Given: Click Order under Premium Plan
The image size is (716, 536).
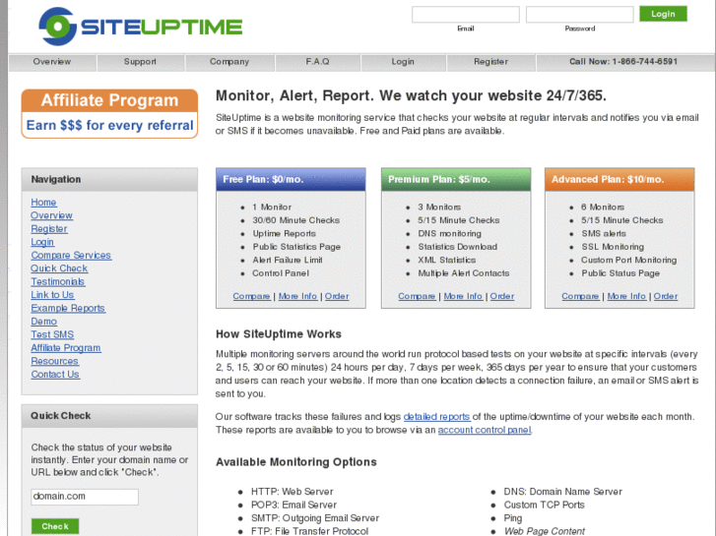Looking at the screenshot, I should coord(502,296).
